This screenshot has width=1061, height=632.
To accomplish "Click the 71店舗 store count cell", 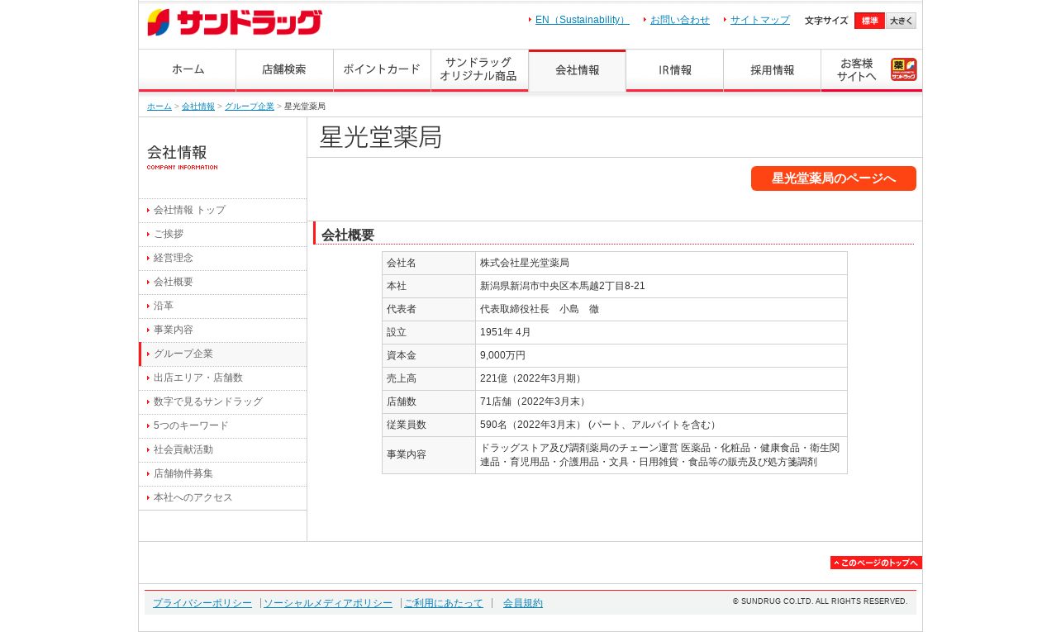I will pyautogui.click(x=661, y=402).
